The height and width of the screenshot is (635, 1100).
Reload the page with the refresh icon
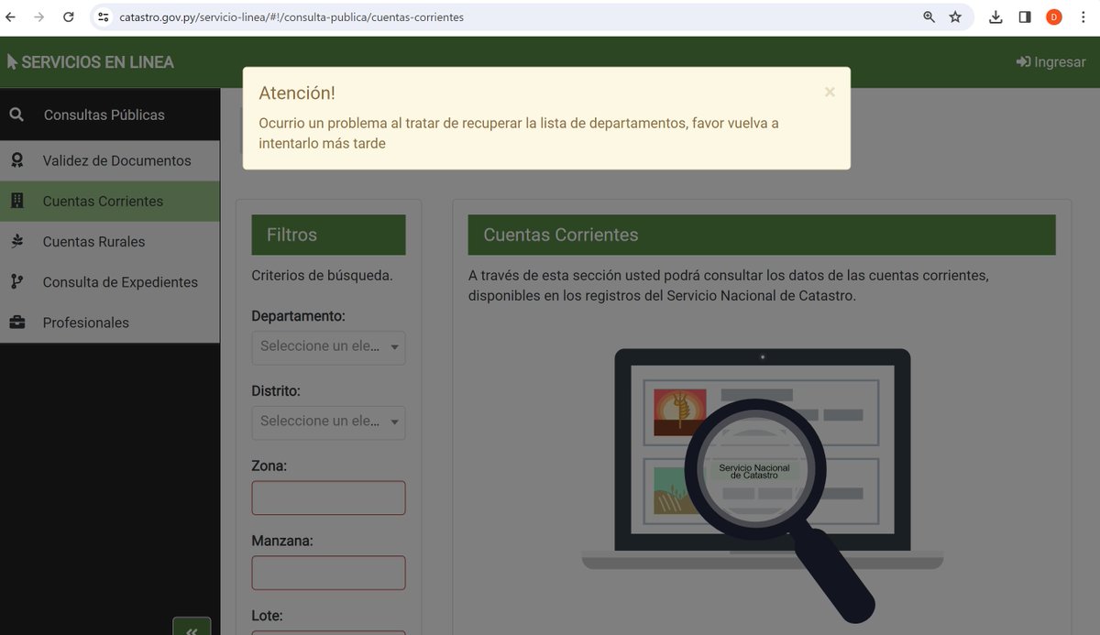coord(68,16)
